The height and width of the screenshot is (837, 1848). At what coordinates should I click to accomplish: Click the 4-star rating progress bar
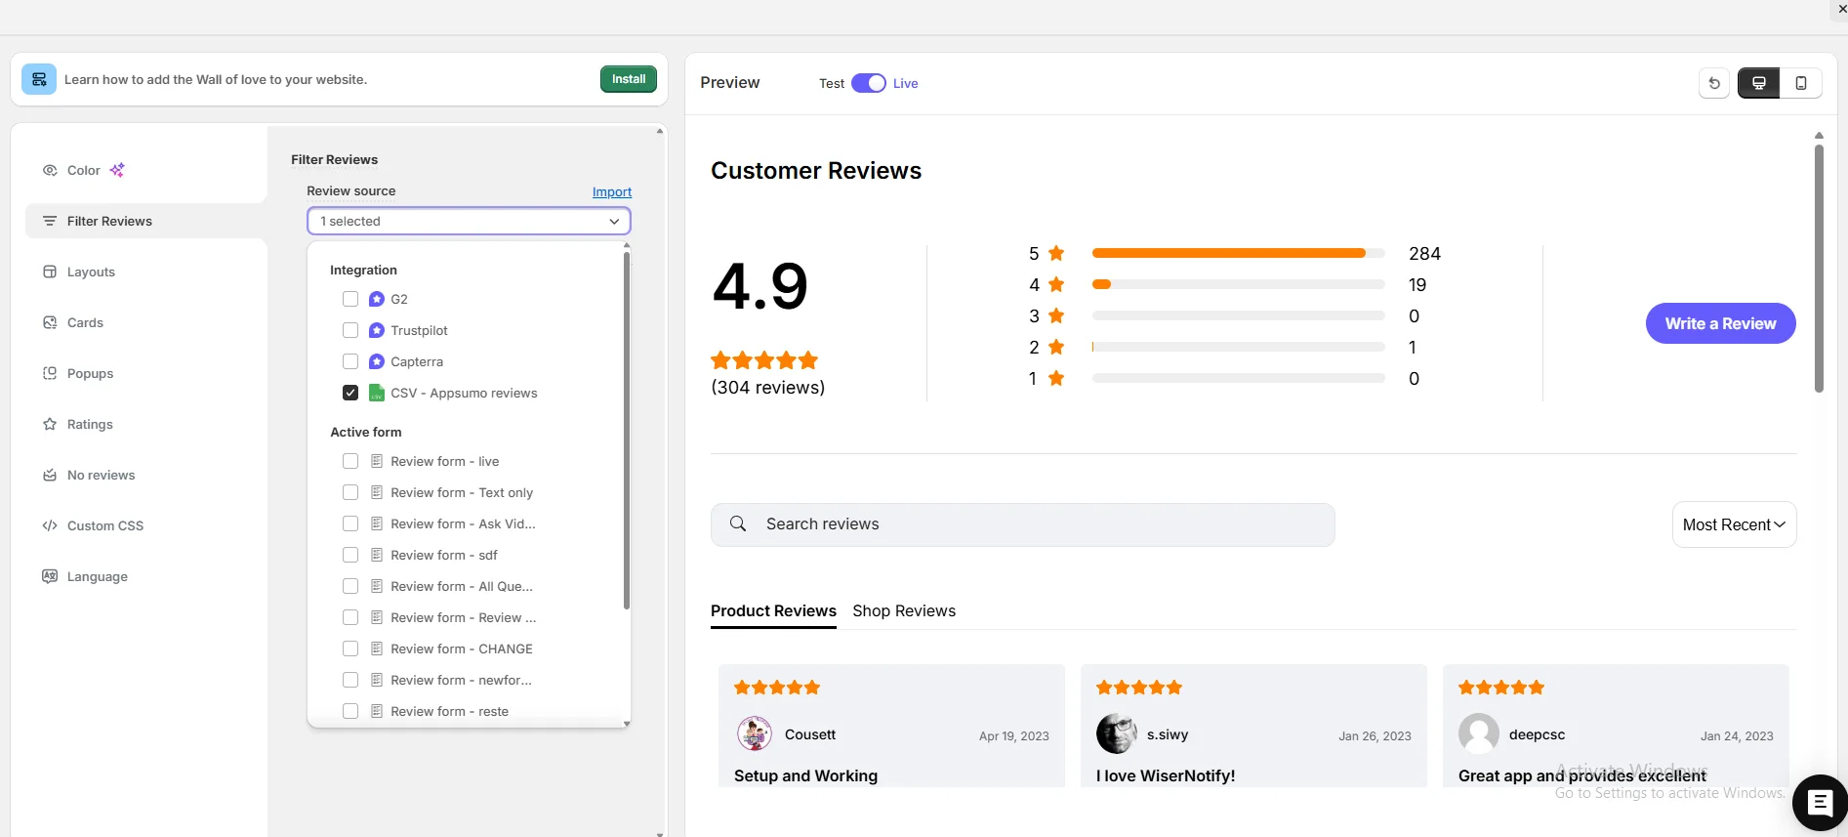[x=1238, y=284]
